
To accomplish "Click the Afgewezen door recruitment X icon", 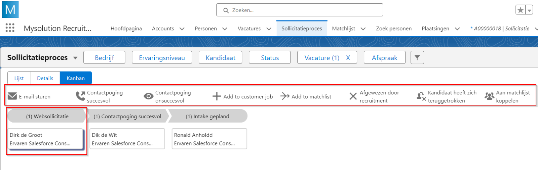I will tap(353, 96).
